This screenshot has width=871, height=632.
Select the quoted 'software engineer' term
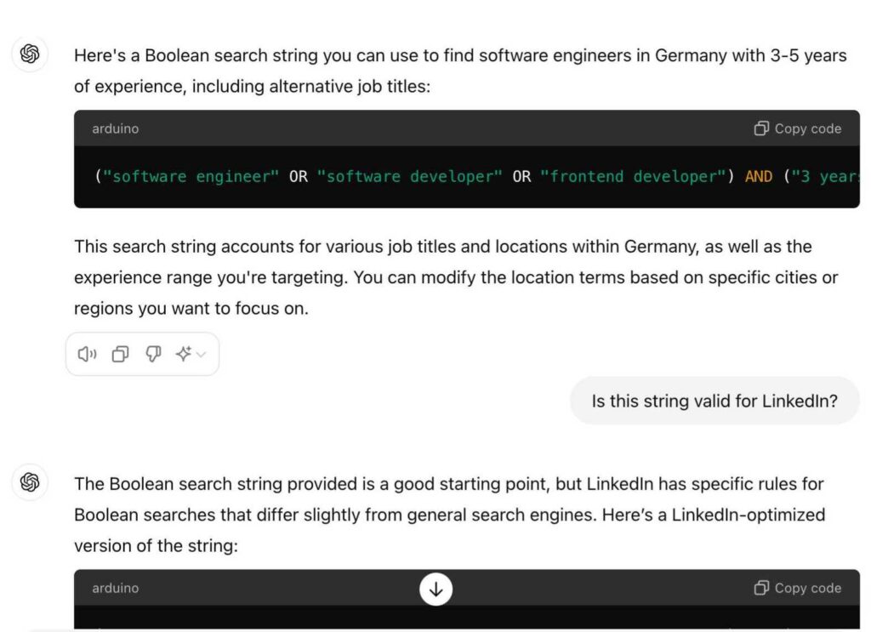(x=191, y=176)
